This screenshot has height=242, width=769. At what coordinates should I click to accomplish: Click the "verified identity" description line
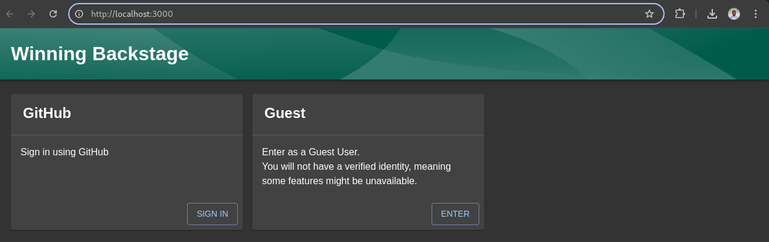coord(356,166)
